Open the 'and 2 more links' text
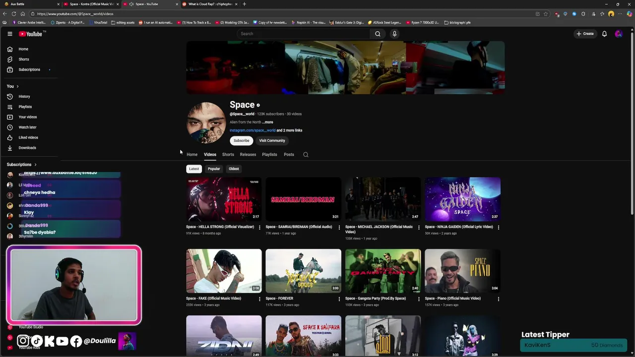 pos(289,130)
